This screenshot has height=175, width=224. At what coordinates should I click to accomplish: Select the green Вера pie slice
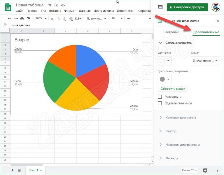tap(58, 81)
